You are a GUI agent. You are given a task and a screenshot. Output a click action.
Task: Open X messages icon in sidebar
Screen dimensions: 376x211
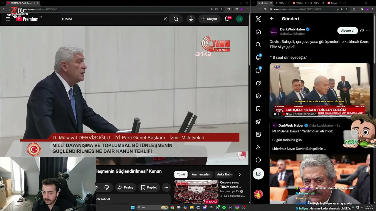[x=258, y=70]
